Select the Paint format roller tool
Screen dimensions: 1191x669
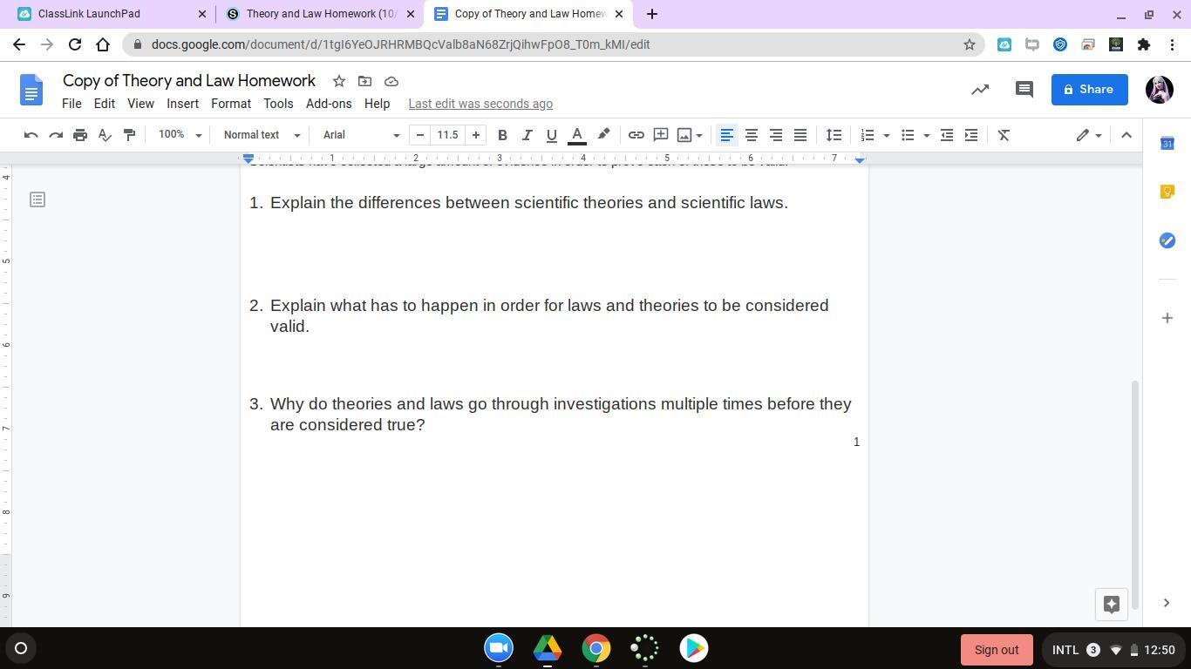point(129,135)
